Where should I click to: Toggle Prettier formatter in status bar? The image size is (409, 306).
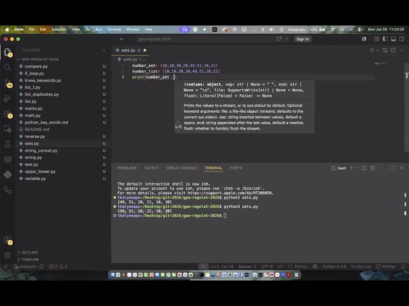pyautogui.click(x=386, y=266)
